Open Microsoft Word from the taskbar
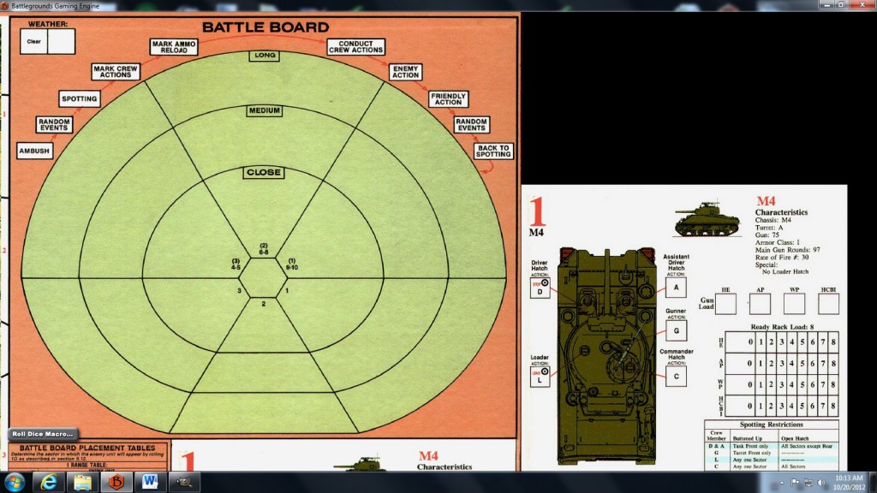 [150, 482]
